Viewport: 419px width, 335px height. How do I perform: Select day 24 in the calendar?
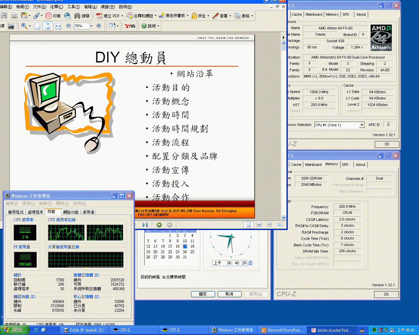(x=185, y=252)
